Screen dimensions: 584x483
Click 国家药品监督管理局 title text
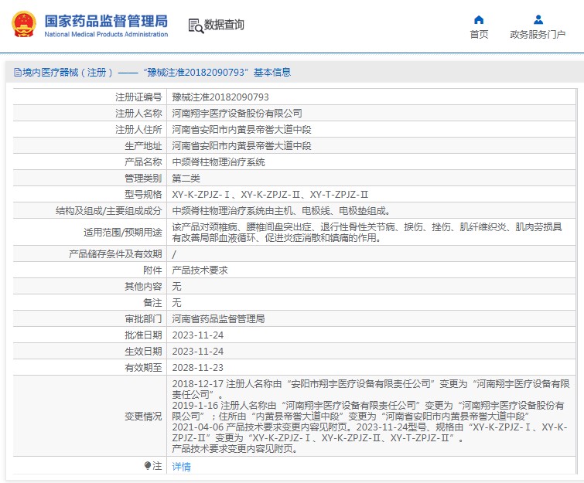(107, 21)
